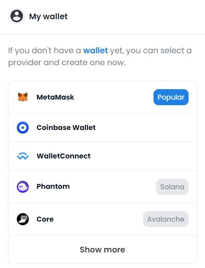
Task: Click the WalletConnect name text
Action: pyautogui.click(x=64, y=156)
